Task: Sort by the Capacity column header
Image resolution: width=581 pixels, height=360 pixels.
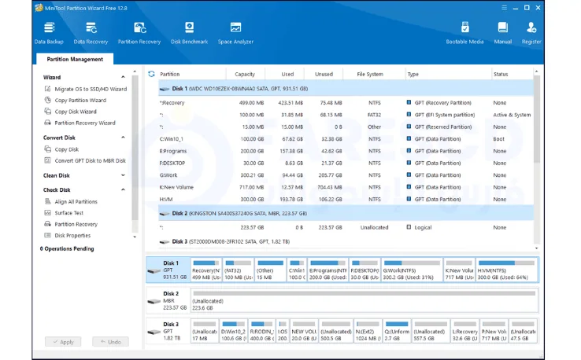Action: tap(245, 74)
